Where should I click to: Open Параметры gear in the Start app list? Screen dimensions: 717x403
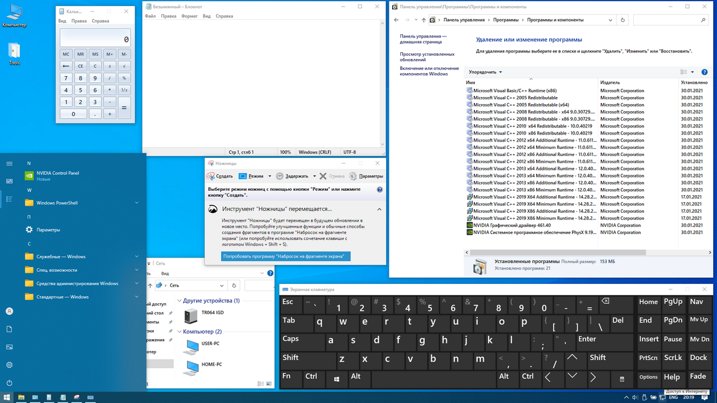click(29, 229)
